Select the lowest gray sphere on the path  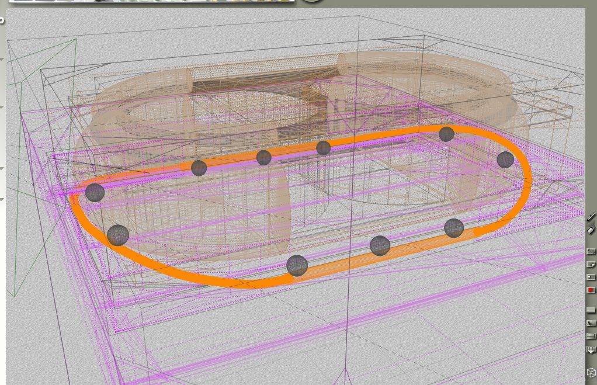pos(297,265)
